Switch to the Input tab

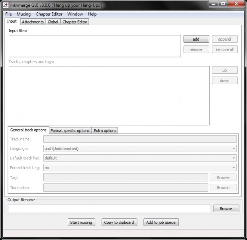12,21
